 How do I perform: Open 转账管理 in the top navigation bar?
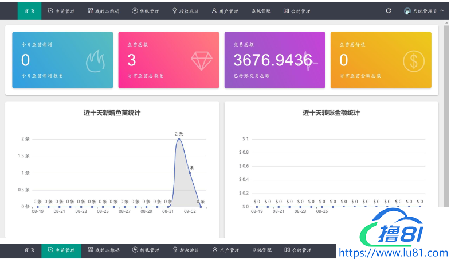point(146,11)
